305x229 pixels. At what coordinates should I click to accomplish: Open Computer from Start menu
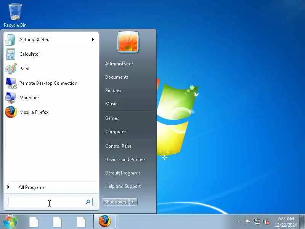116,132
